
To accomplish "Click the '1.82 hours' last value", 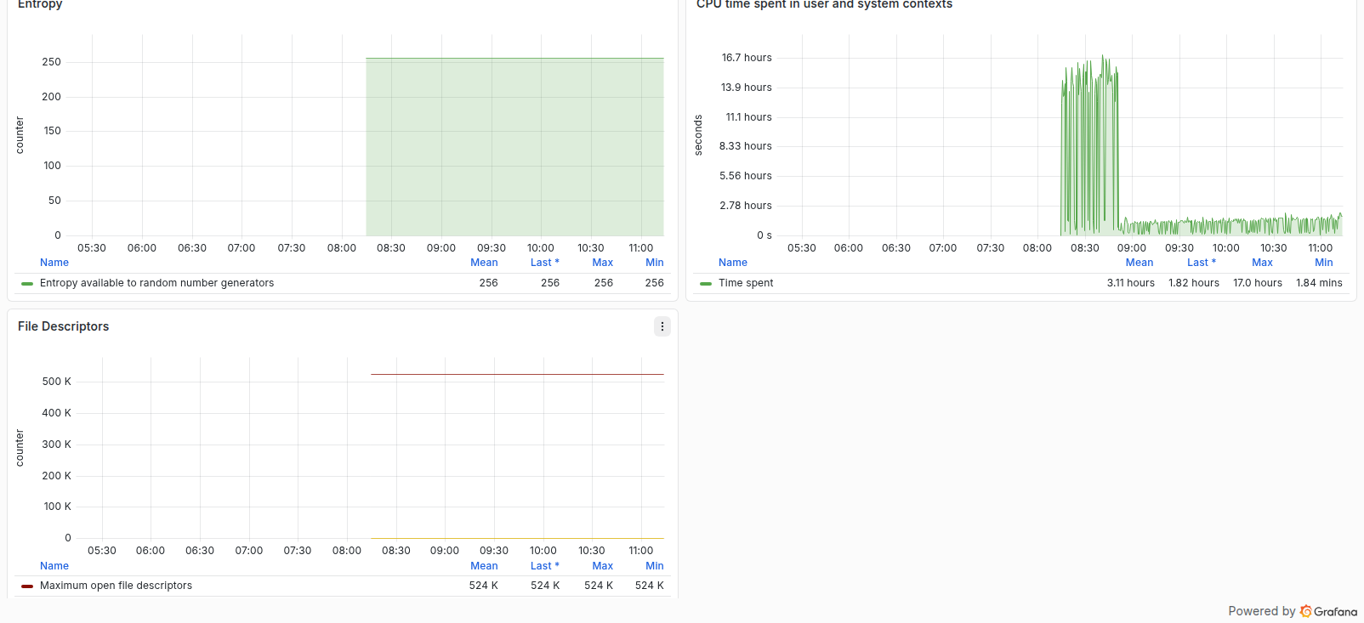I will [1193, 283].
